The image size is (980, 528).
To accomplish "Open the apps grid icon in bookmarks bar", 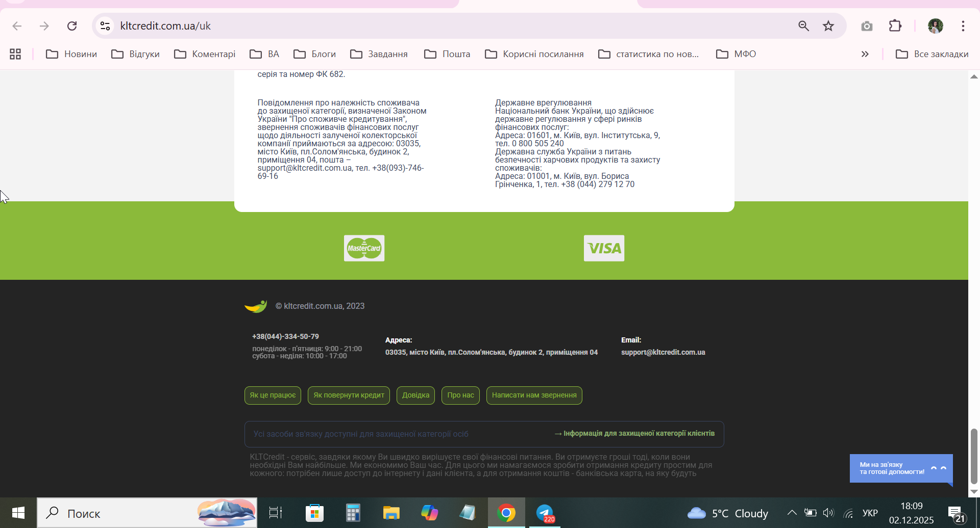I will coord(15,54).
